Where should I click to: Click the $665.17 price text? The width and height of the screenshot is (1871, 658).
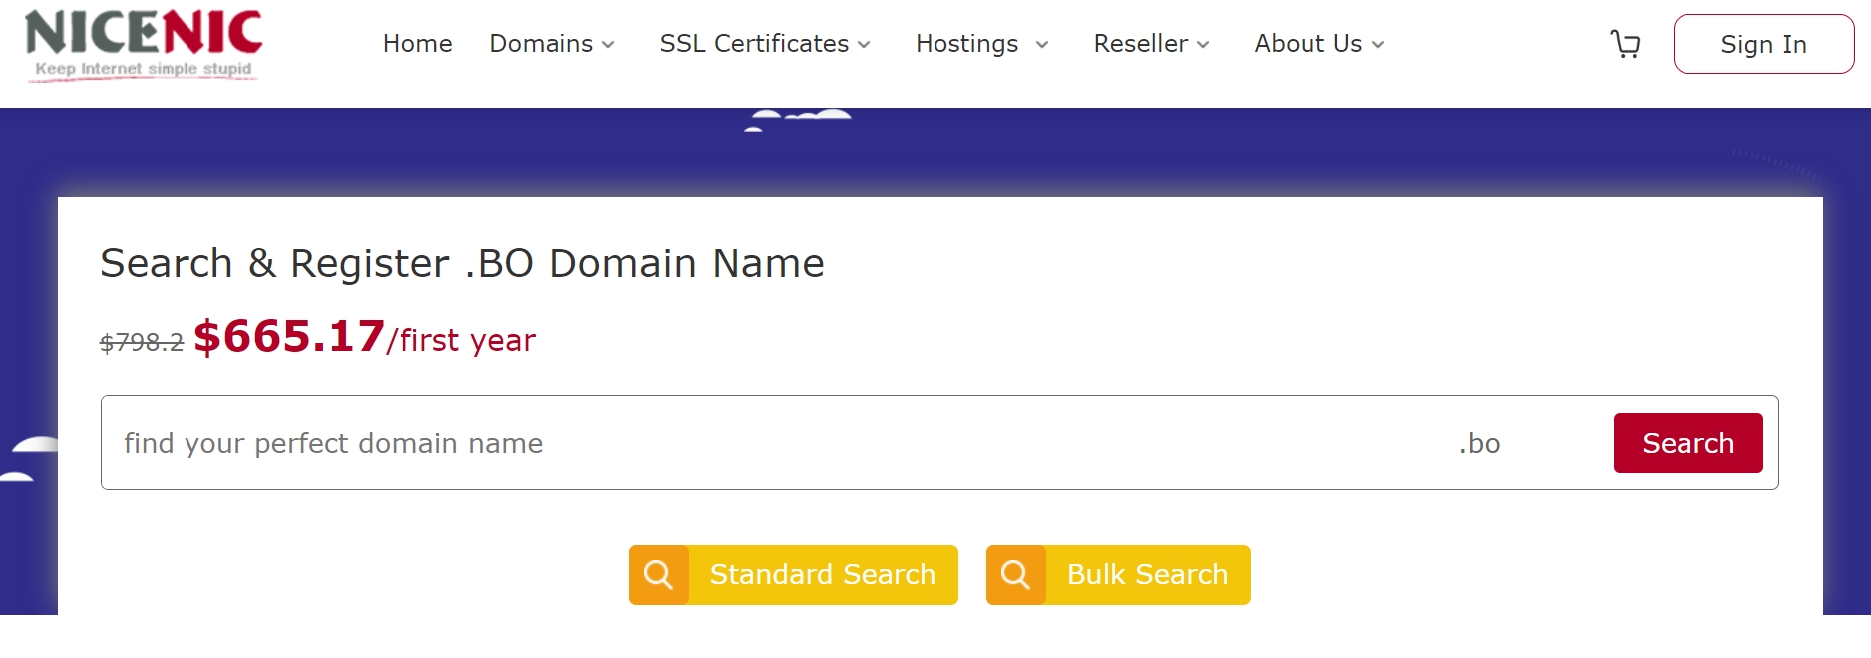tap(289, 336)
